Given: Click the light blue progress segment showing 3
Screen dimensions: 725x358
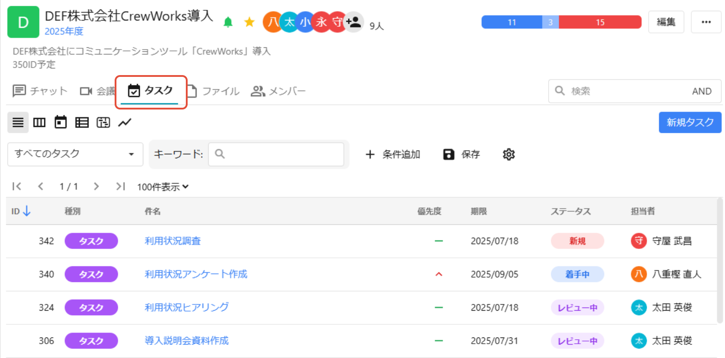Looking at the screenshot, I should pyautogui.click(x=550, y=22).
